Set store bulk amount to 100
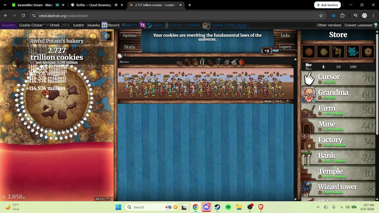Image resolution: width=379 pixels, height=213 pixels. 353,67
